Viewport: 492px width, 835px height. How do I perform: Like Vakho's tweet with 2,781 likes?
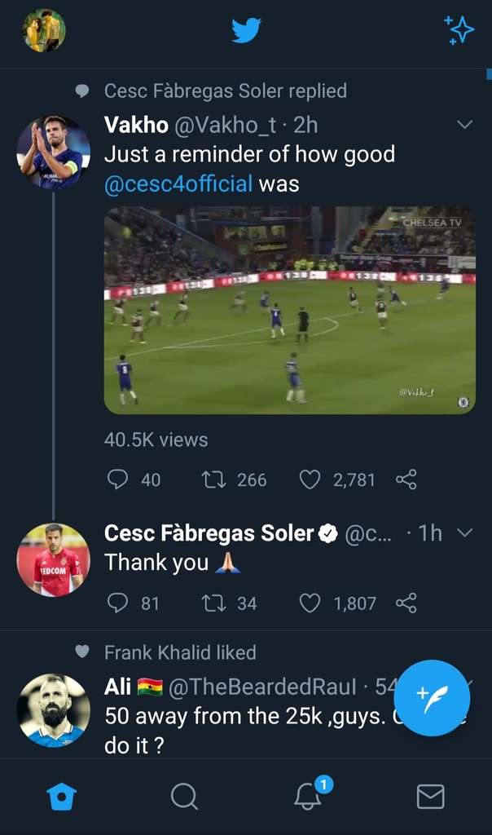click(310, 479)
